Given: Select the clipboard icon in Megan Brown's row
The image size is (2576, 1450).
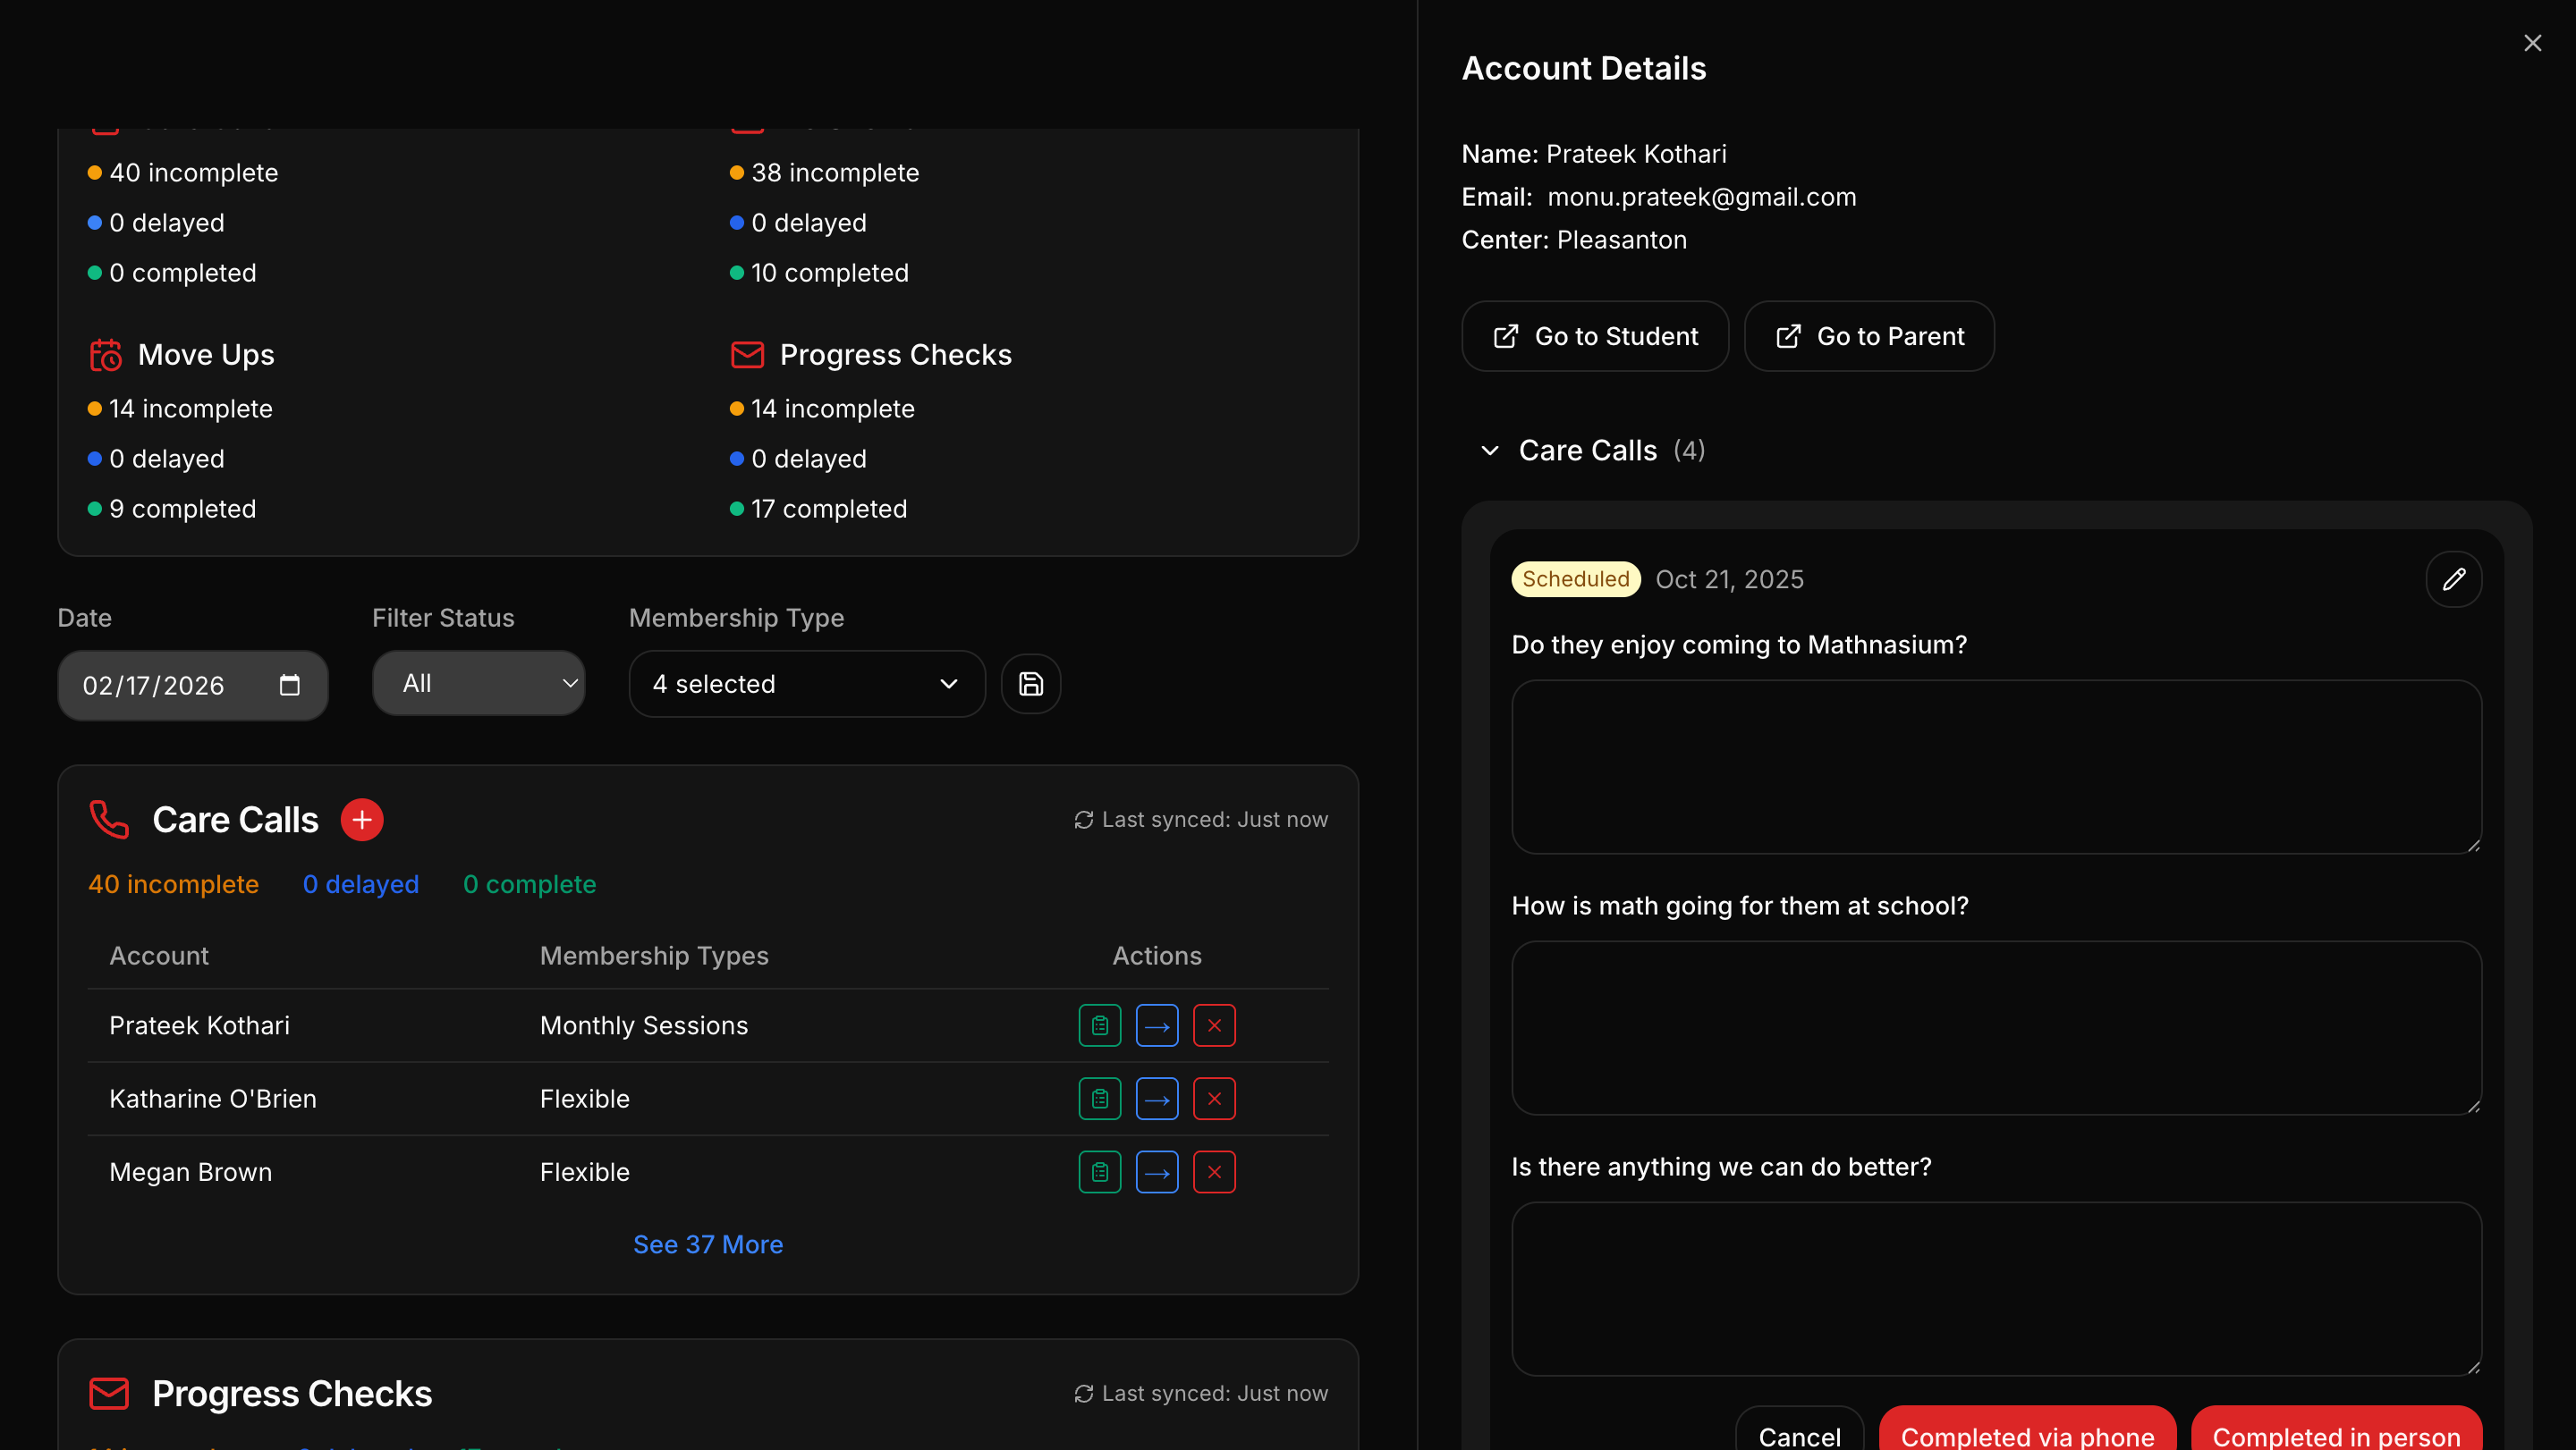Looking at the screenshot, I should pyautogui.click(x=1100, y=1171).
